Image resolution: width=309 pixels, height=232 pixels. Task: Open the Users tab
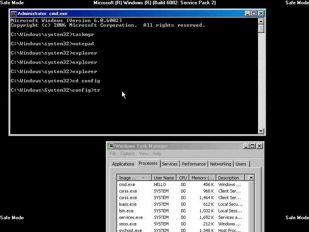[x=241, y=164]
